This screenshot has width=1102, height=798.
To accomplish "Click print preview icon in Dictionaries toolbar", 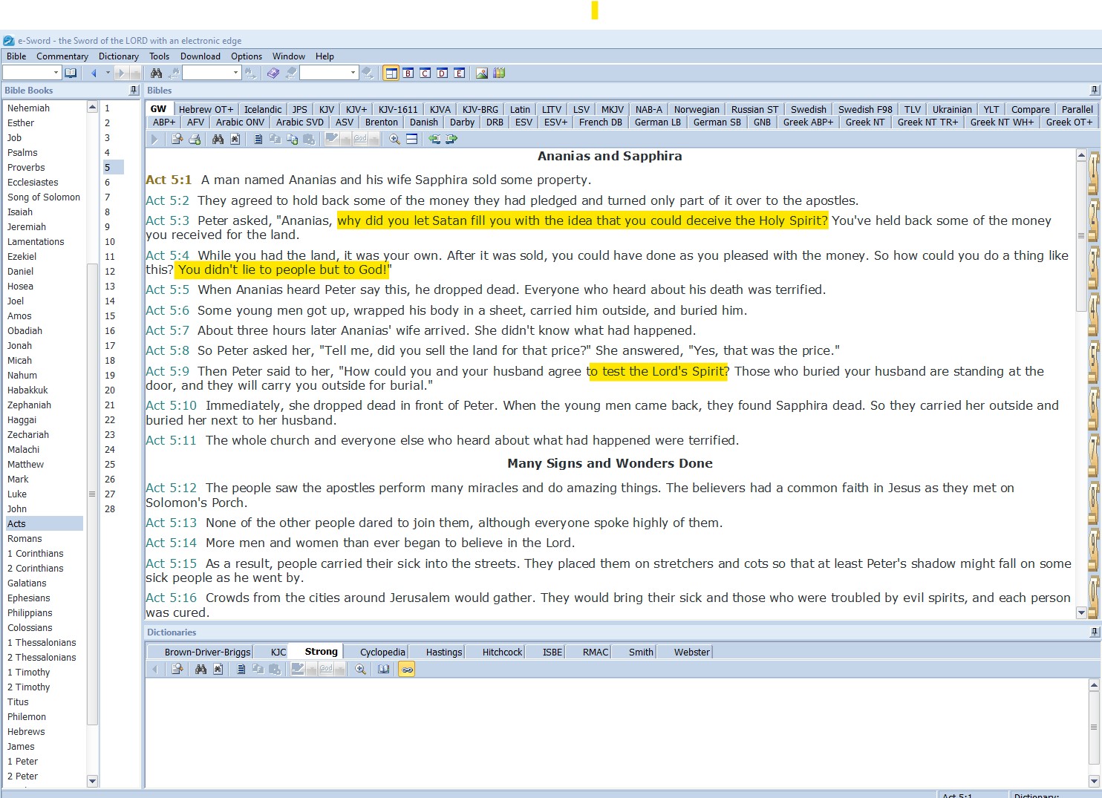I will [x=177, y=669].
